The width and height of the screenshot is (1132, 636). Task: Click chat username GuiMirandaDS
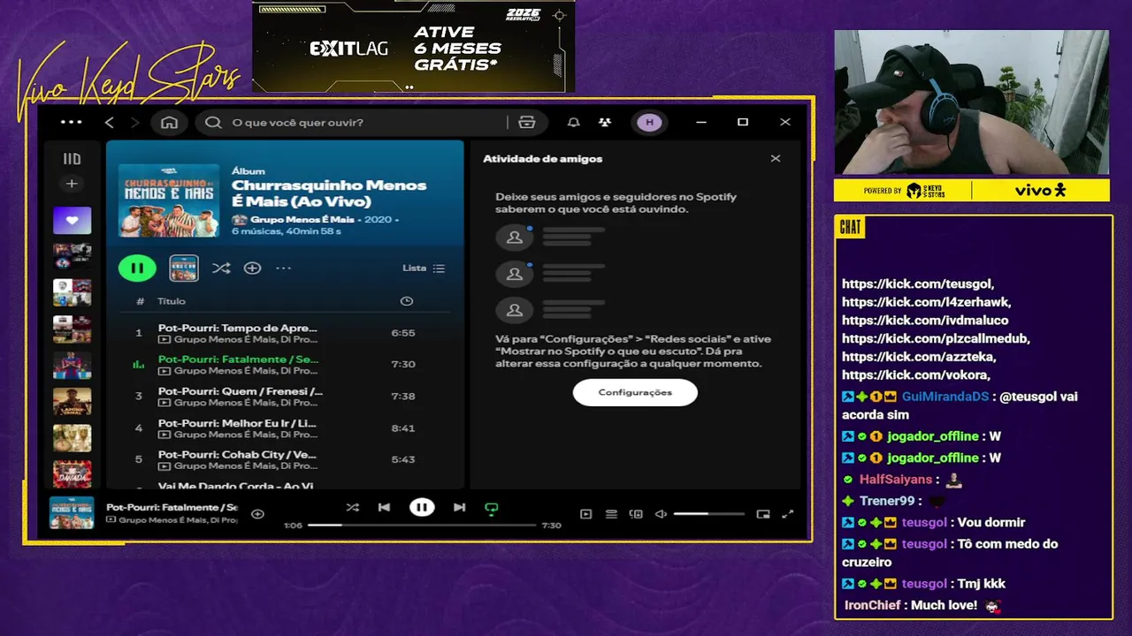tap(945, 397)
